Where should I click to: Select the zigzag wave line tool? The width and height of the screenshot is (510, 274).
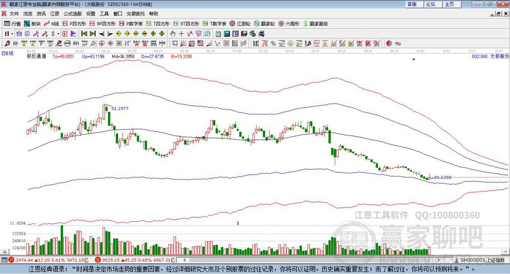pos(217,43)
